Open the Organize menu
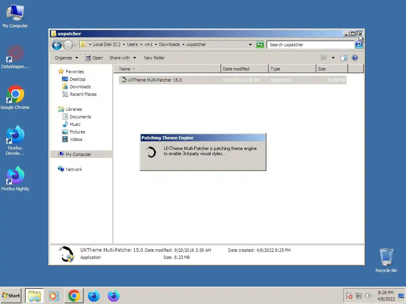Viewport: 406px width, 304px height. (x=66, y=58)
